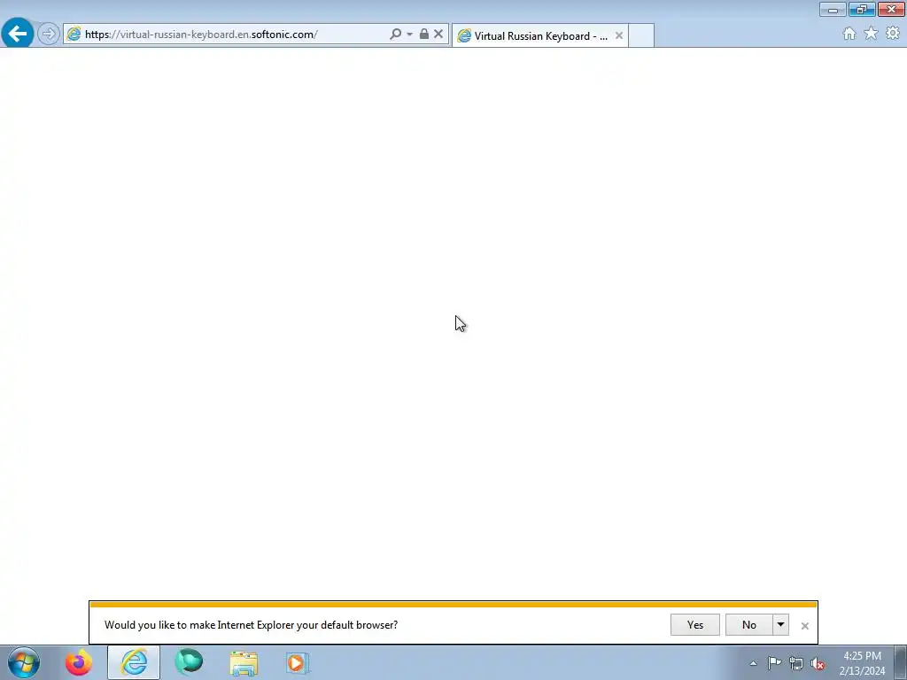Expand the address bar autocomplete dropdown arrow
The width and height of the screenshot is (907, 680).
(409, 35)
